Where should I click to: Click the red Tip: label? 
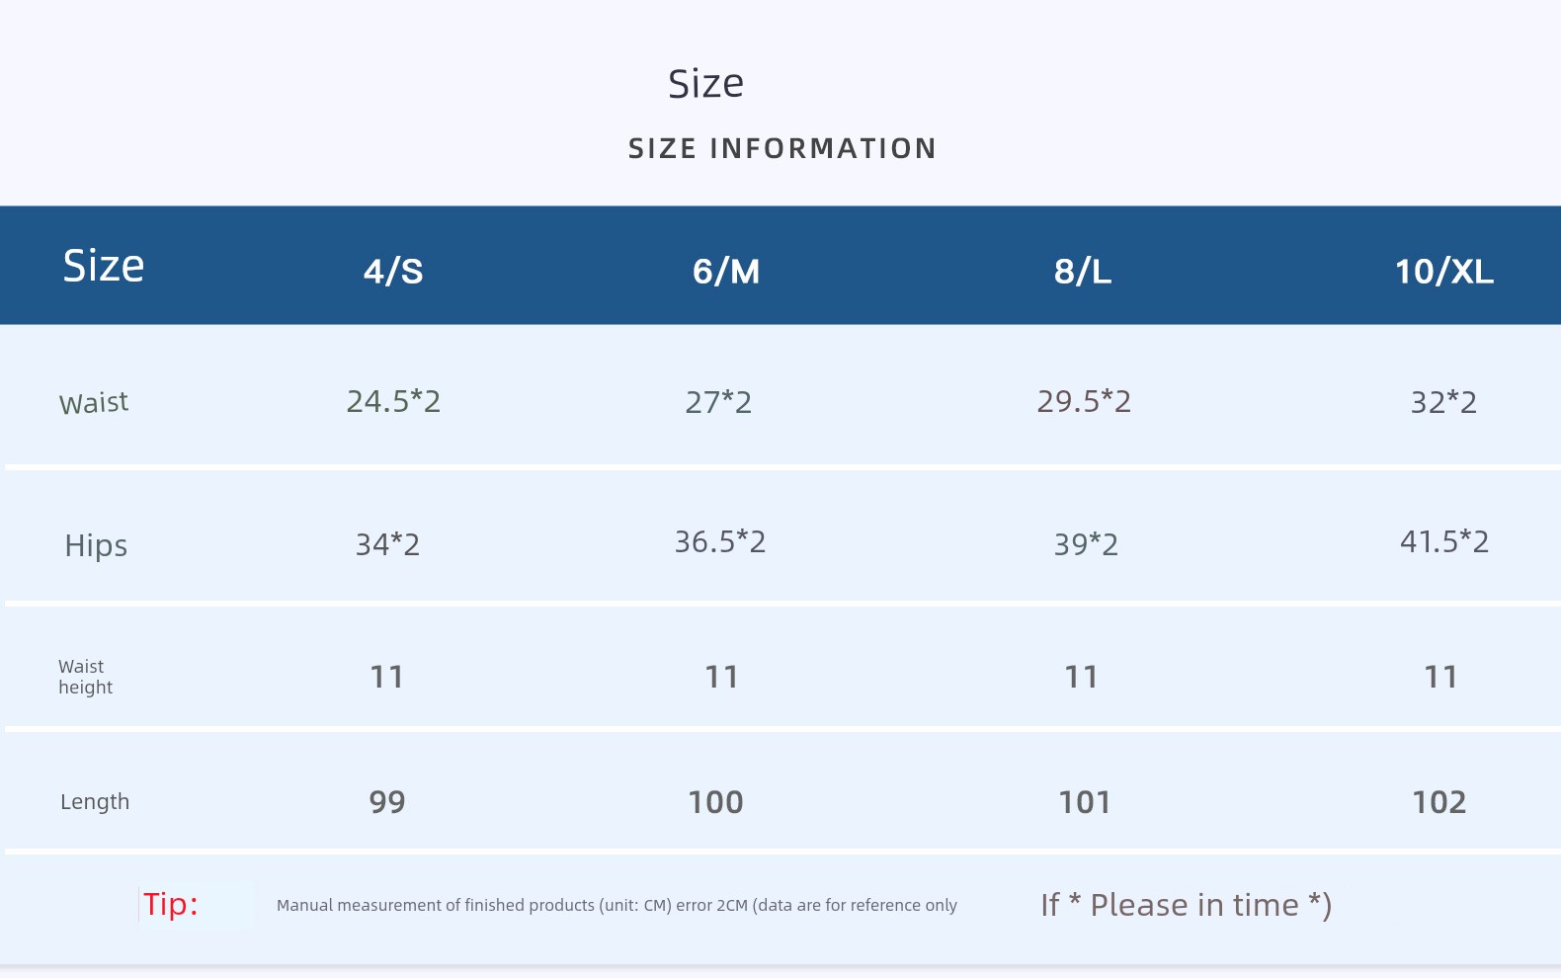click(x=171, y=904)
